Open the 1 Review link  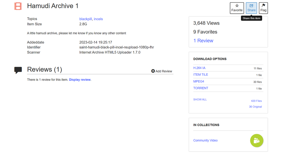click(x=203, y=41)
